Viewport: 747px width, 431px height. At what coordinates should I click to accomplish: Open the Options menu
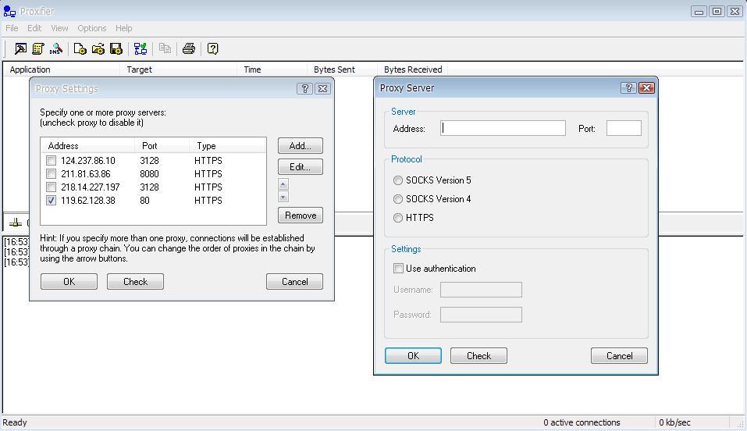point(92,28)
